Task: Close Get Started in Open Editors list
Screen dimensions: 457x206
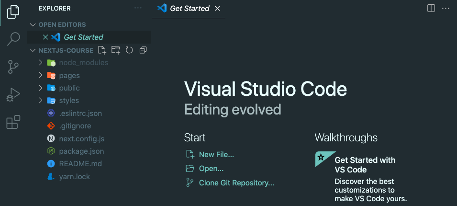Action: (x=45, y=37)
